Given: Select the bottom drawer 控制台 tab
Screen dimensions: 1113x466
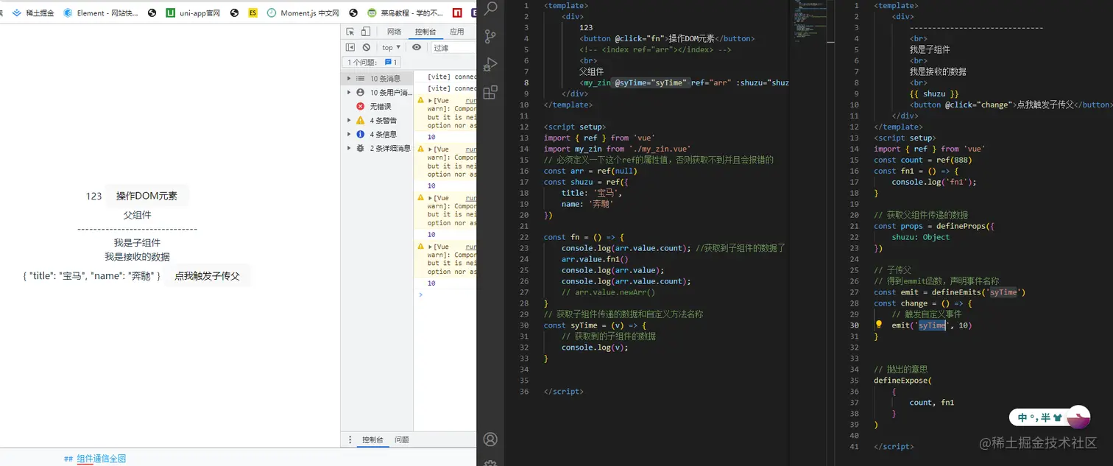Looking at the screenshot, I should [x=372, y=439].
